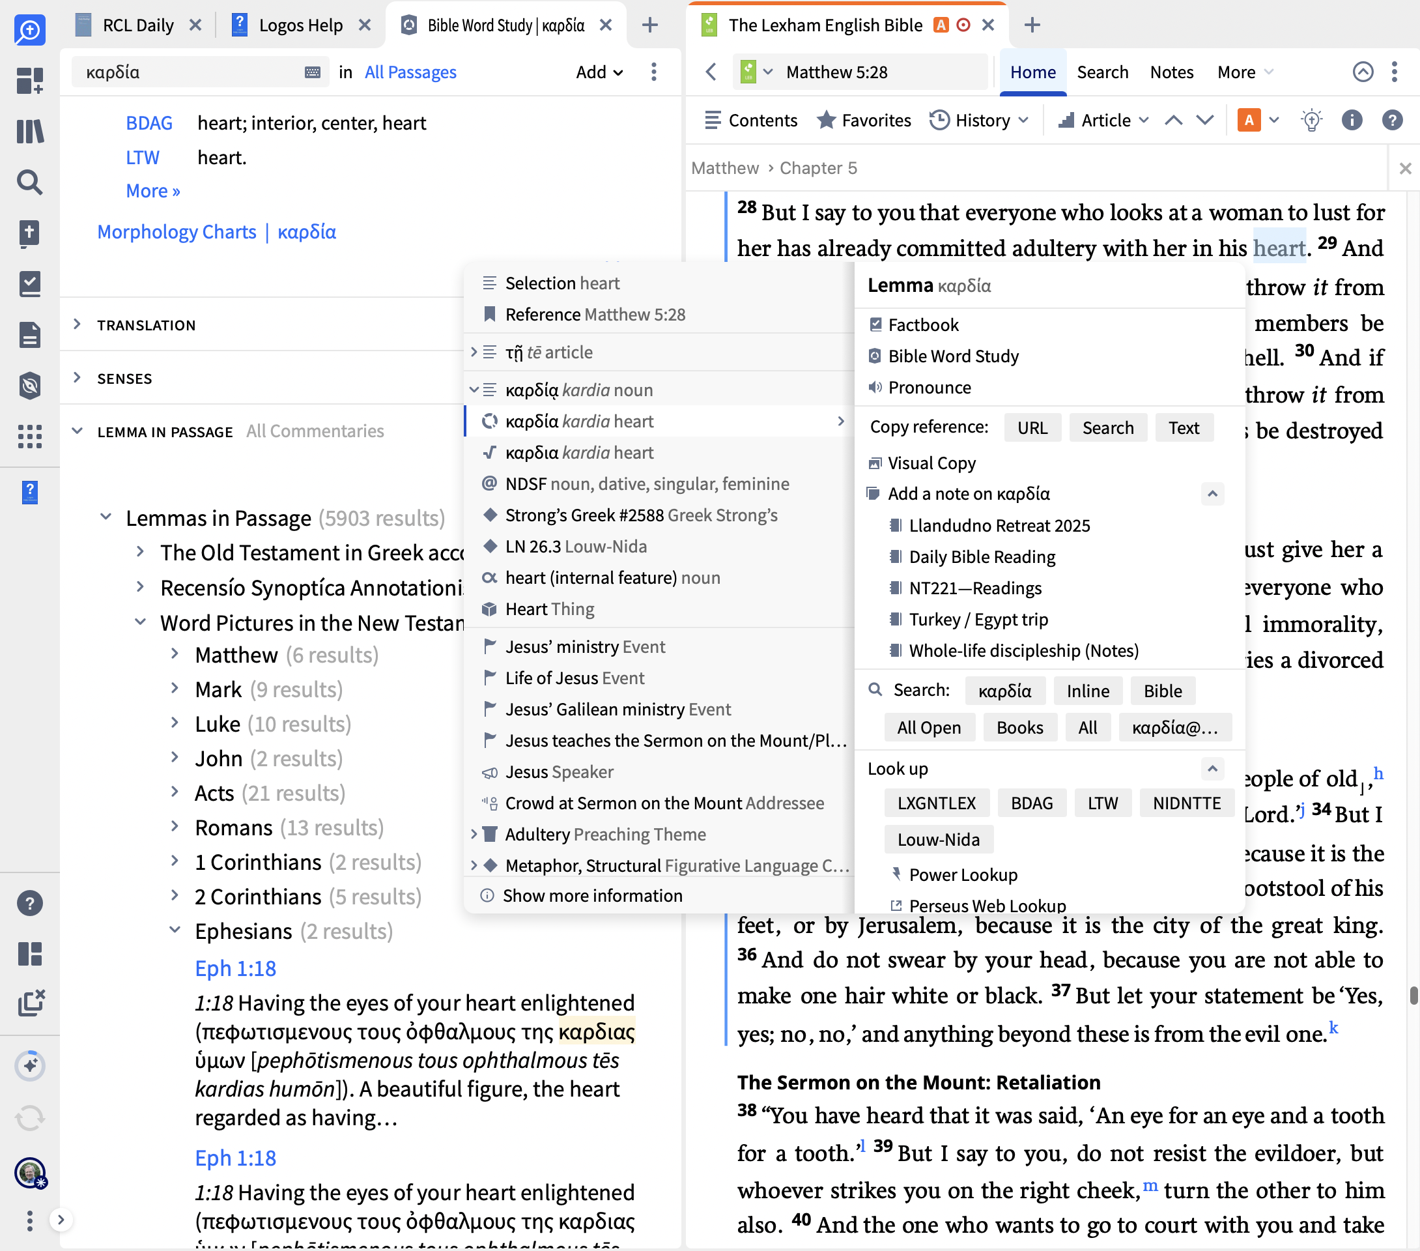This screenshot has width=1420, height=1251.
Task: Open the Guides shield icon in sidebar
Action: pyautogui.click(x=30, y=385)
